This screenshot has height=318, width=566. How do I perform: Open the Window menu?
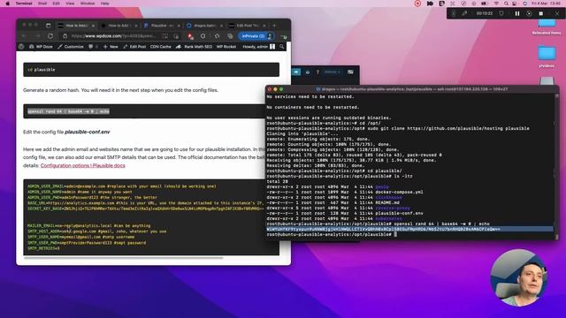88,4
